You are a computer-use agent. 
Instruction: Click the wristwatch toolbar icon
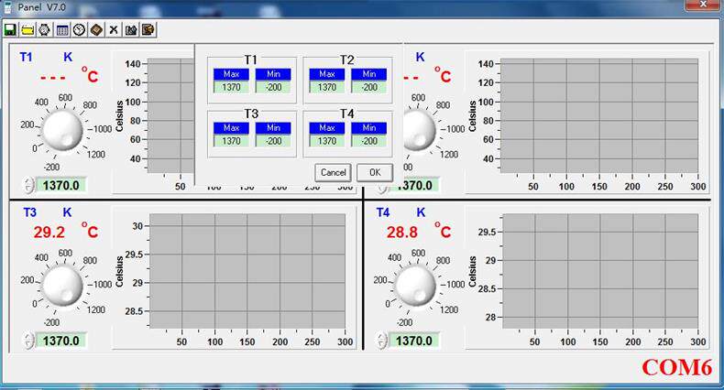click(x=45, y=30)
